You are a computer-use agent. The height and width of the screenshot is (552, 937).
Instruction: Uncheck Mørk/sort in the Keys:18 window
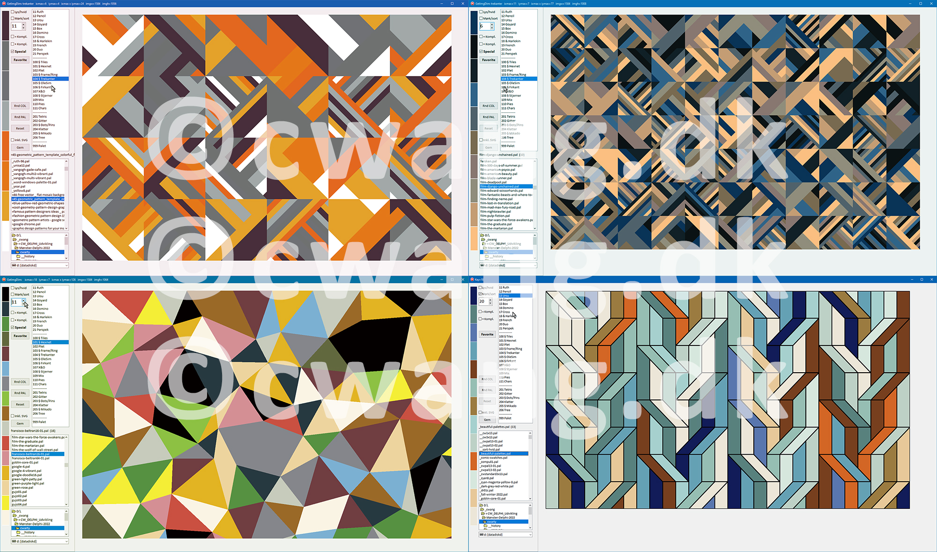click(x=480, y=294)
